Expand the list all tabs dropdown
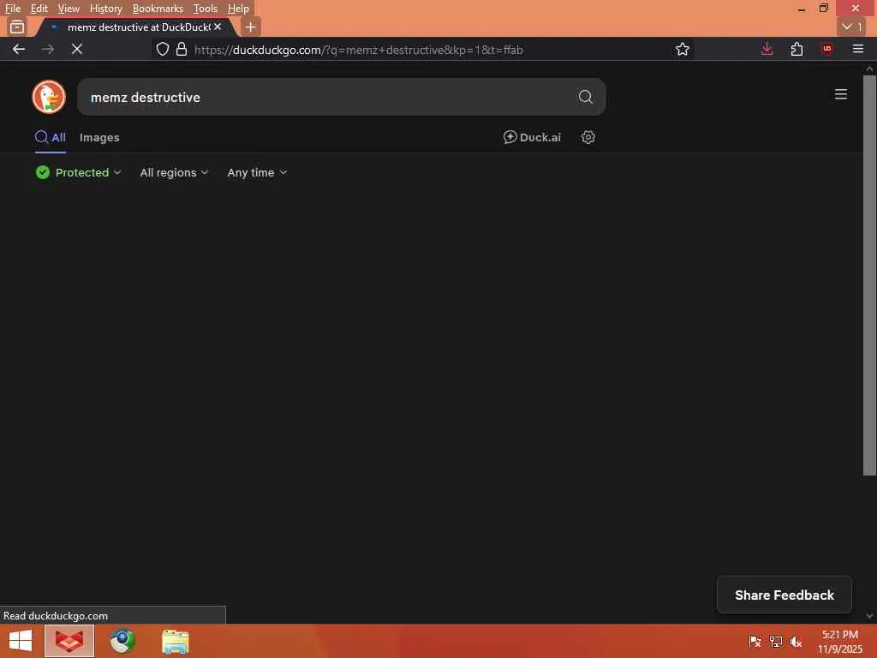This screenshot has height=658, width=877. click(852, 27)
